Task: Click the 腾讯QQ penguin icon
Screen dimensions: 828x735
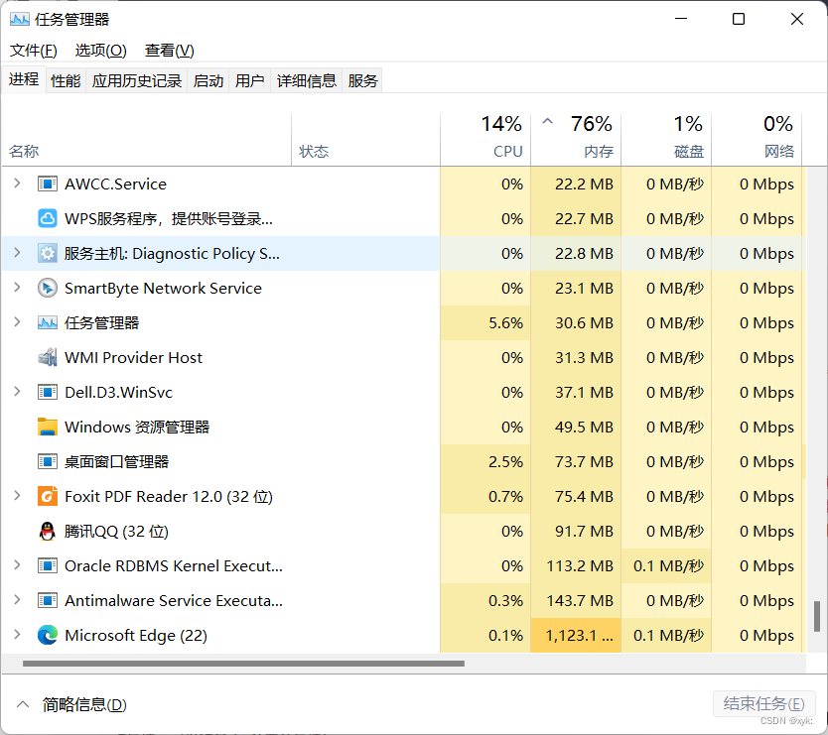Action: (x=47, y=531)
